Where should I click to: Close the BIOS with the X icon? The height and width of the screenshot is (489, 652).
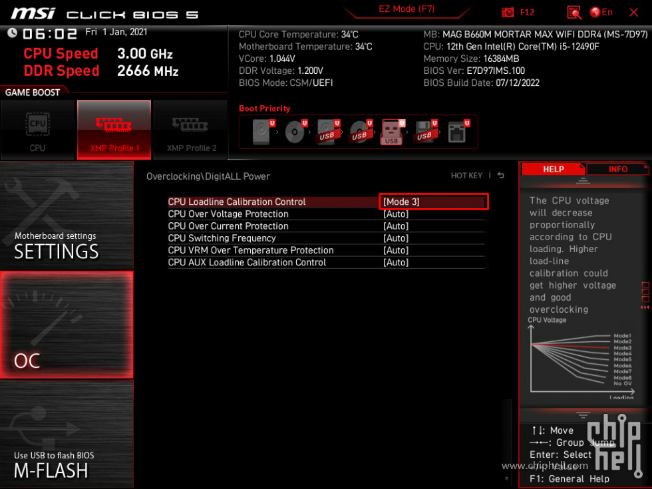point(633,13)
